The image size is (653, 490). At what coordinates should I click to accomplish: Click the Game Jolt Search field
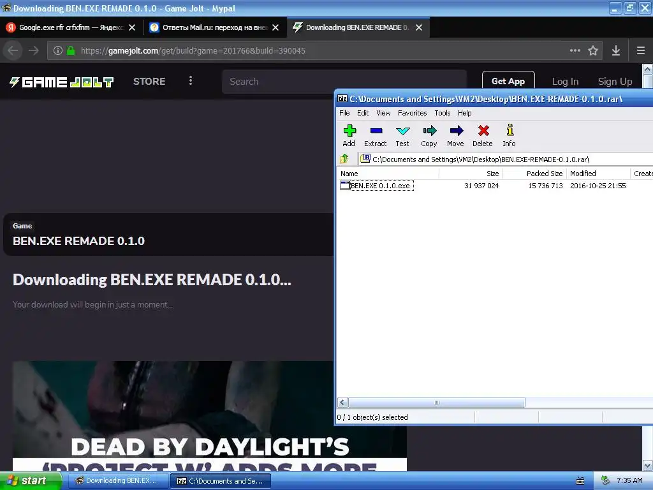pyautogui.click(x=344, y=82)
